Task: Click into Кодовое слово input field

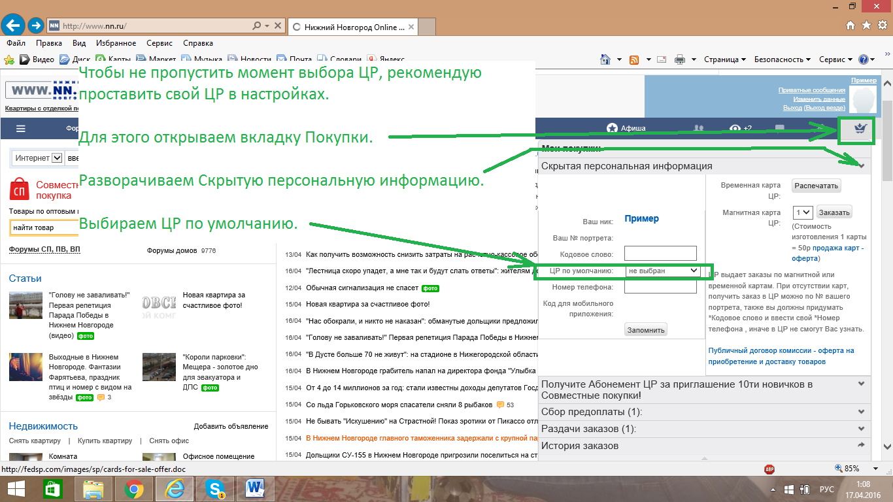Action: [x=660, y=254]
